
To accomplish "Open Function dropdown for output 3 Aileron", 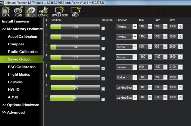I will 126,47.
